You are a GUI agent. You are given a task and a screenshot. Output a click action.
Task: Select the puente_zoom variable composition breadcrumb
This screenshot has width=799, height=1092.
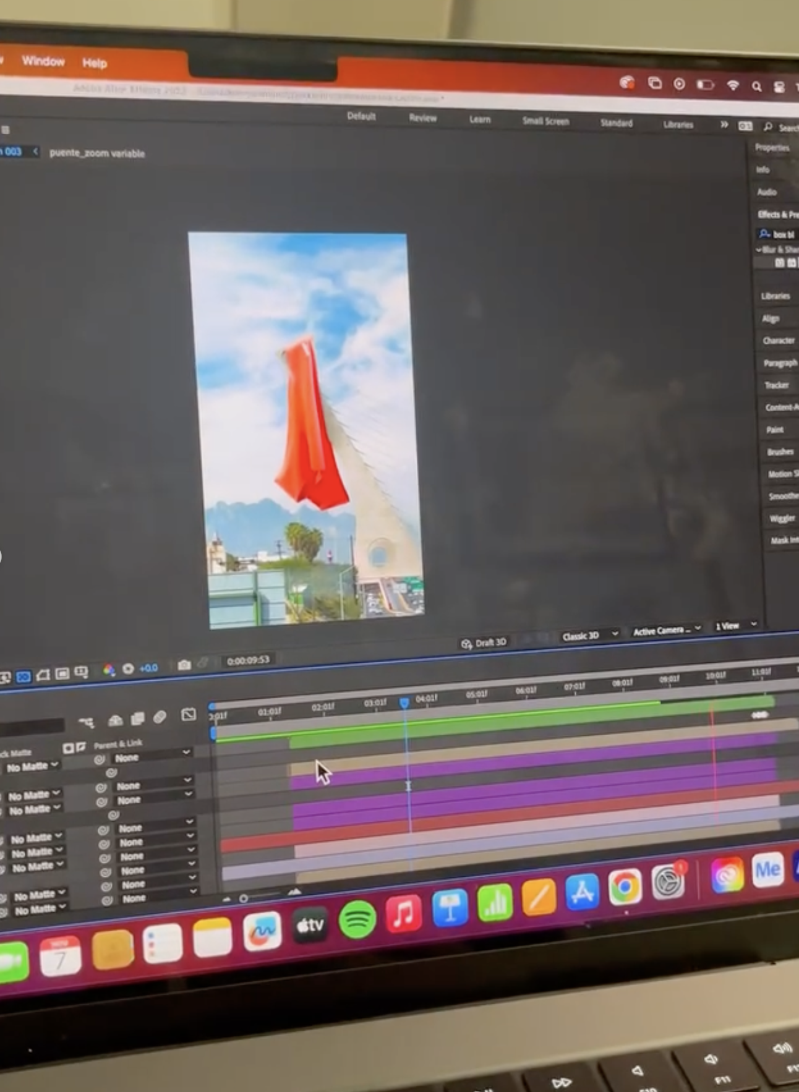(x=97, y=153)
